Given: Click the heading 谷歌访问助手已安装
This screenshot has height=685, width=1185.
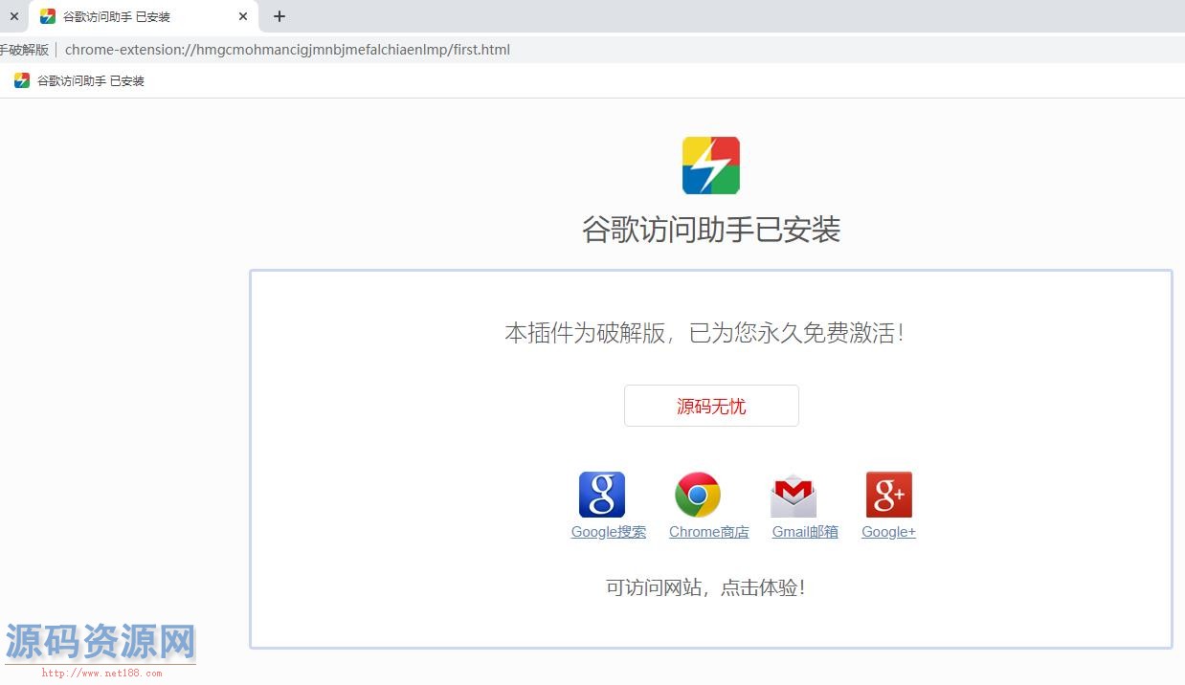Looking at the screenshot, I should tap(711, 230).
